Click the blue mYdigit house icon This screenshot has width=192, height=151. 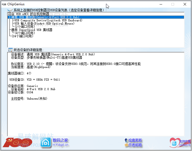coord(46,143)
